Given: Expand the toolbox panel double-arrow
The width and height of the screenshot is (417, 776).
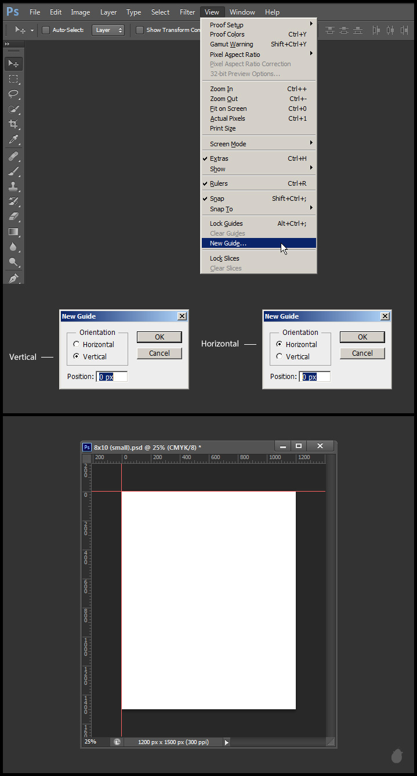Looking at the screenshot, I should click(x=7, y=44).
